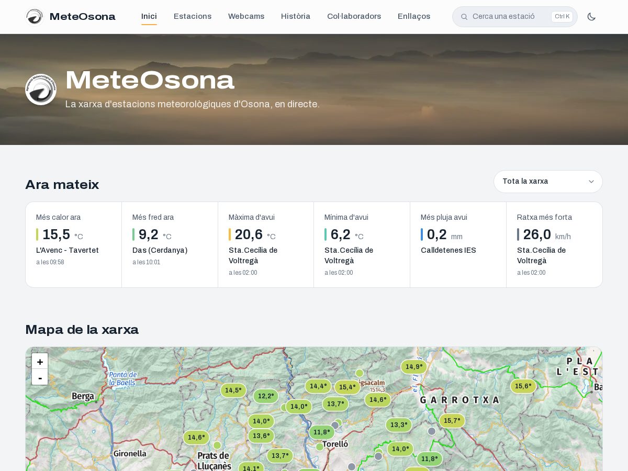Viewport: 628px width, 471px height.
Task: Select the 14,4° station marker on the map
Action: [x=318, y=386]
